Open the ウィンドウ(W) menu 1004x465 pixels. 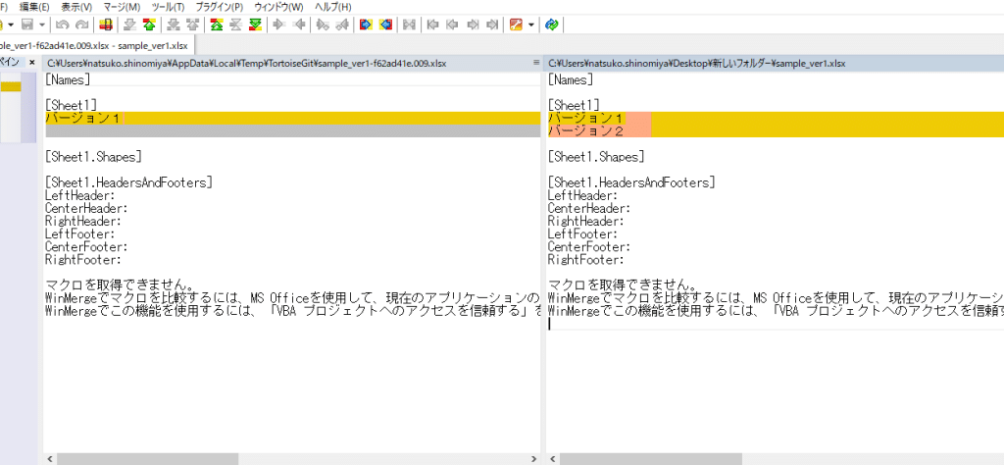click(x=279, y=7)
